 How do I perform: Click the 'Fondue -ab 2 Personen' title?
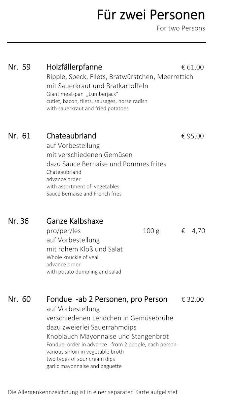click(x=107, y=299)
